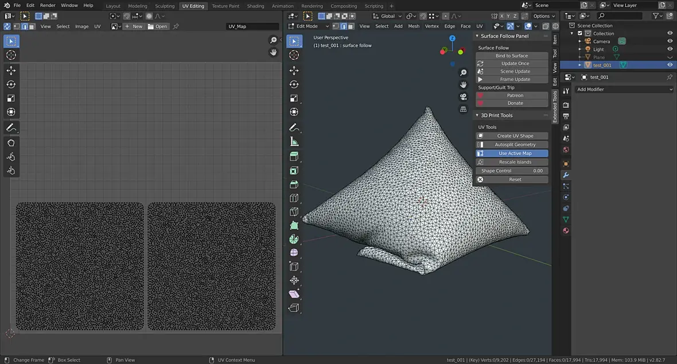Click the camera view icon in viewport
Viewport: 677px width, 364px height.
pos(464,97)
